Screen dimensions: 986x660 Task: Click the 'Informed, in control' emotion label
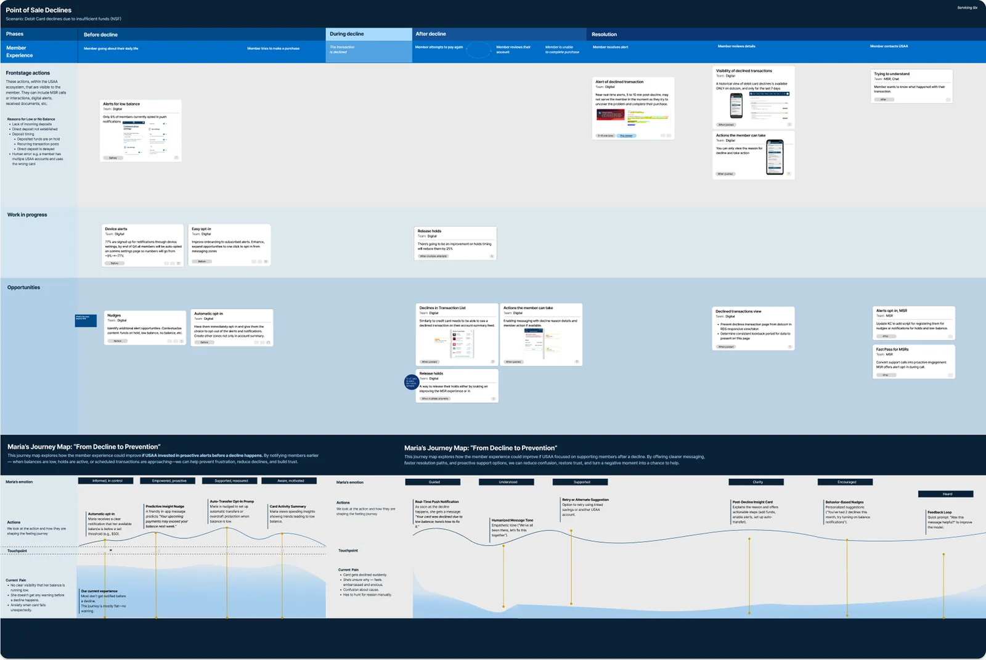(107, 481)
